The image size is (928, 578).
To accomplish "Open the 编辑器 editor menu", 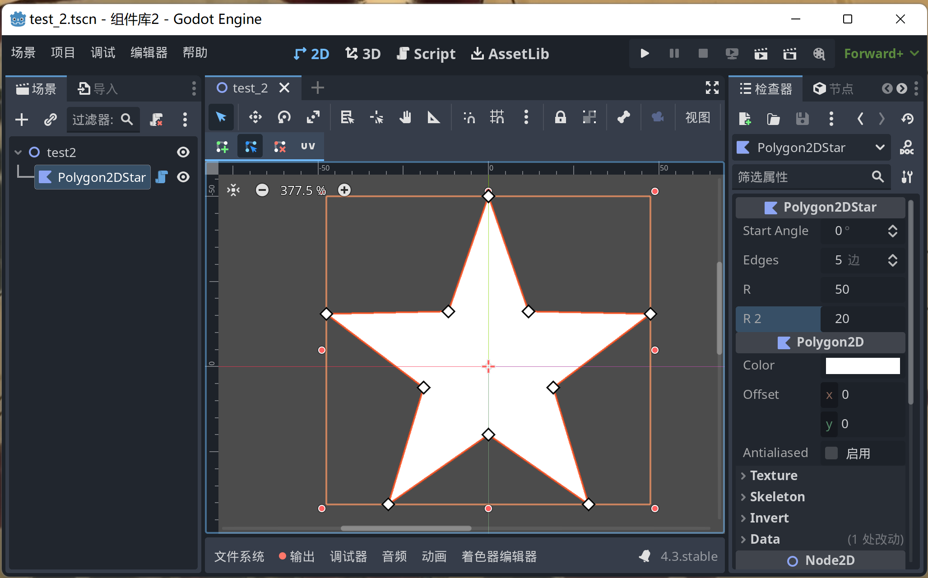I will (149, 53).
